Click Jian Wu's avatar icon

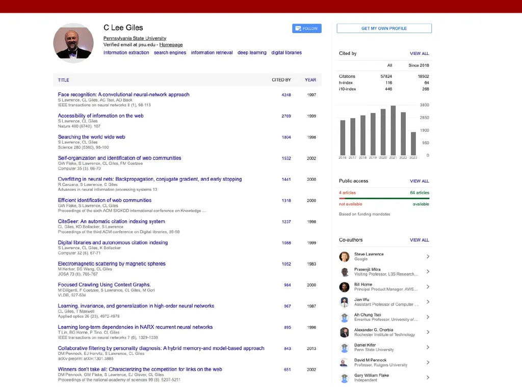344,302
